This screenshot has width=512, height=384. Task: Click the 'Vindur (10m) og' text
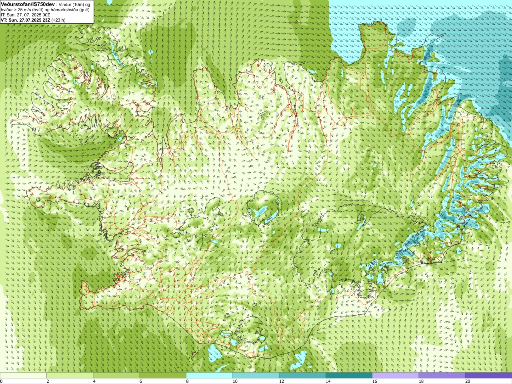(74, 5)
